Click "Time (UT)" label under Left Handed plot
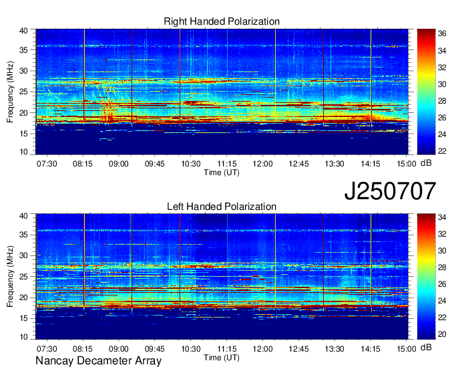Screen dimensions: 454x369 point(222,358)
